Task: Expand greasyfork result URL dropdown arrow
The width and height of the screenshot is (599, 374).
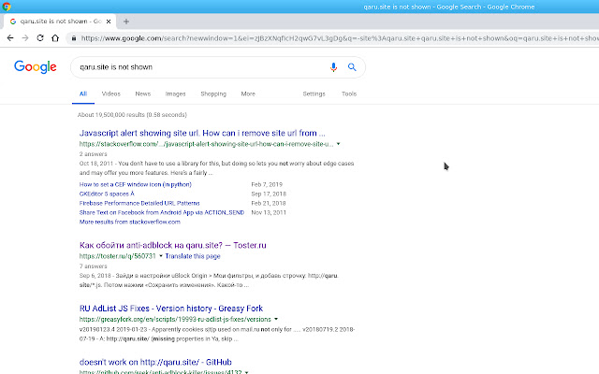Action: [276, 319]
